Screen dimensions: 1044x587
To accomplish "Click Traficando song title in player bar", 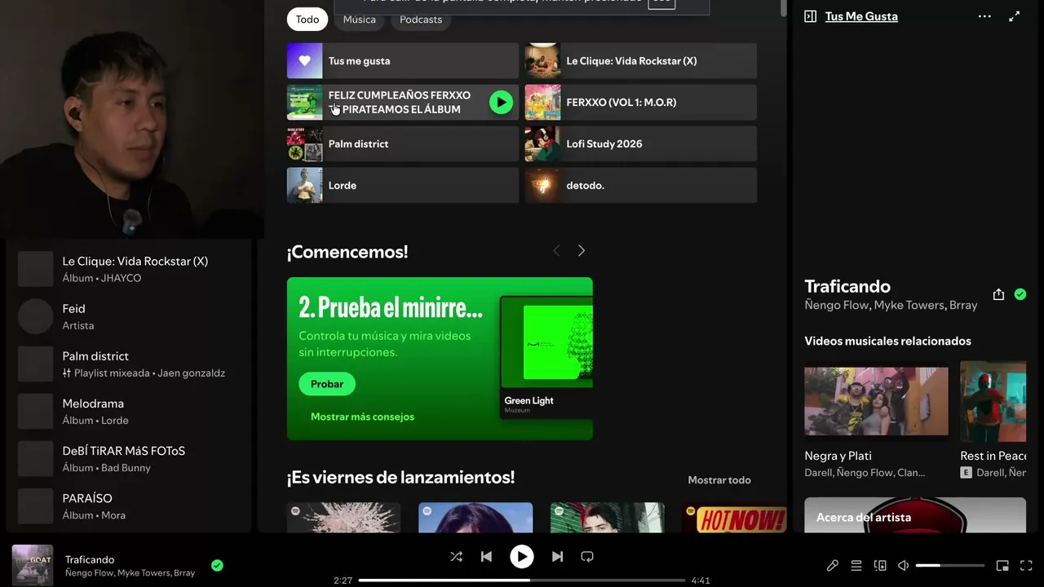I will click(90, 559).
